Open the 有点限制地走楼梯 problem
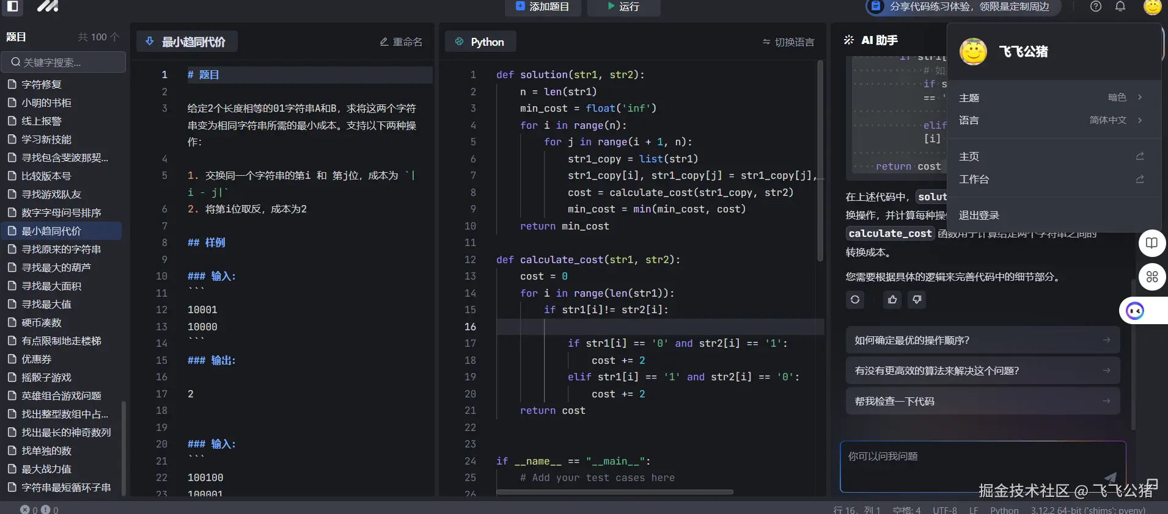The image size is (1168, 514). [x=62, y=341]
